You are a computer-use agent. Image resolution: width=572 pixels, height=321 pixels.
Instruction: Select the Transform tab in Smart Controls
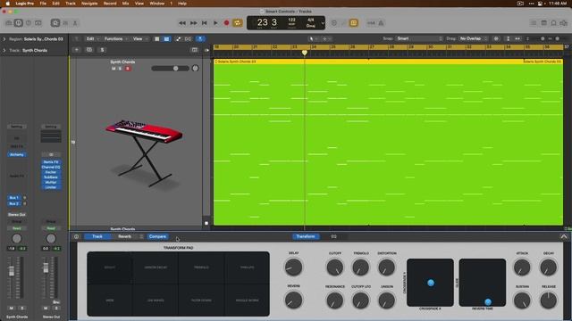coord(306,236)
